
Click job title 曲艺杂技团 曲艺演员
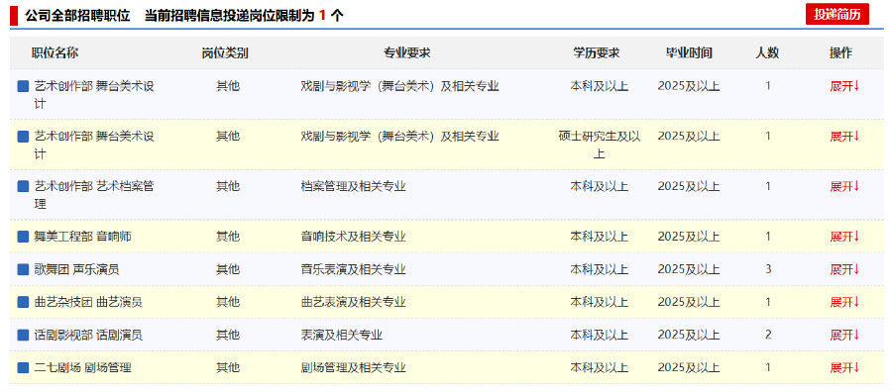(x=88, y=302)
